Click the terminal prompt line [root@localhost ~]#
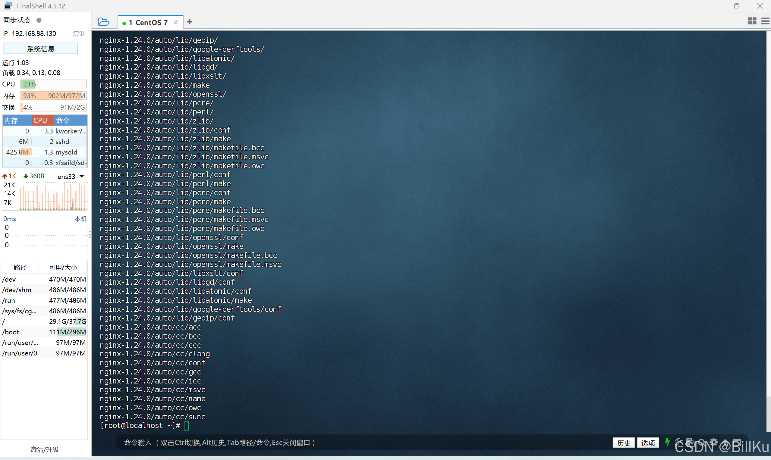Screen dimensions: 771x460 [x=140, y=425]
